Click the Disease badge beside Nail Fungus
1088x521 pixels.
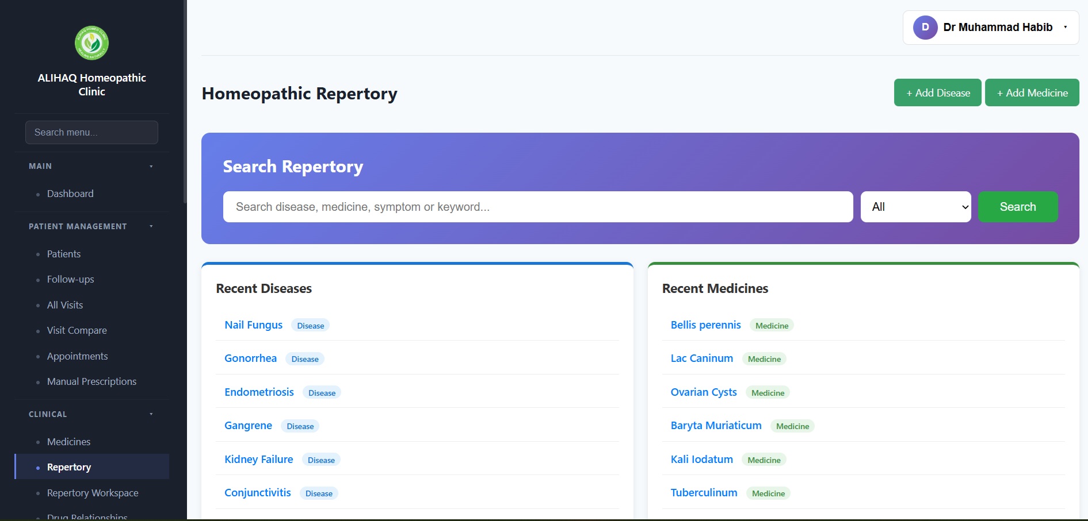coord(311,326)
